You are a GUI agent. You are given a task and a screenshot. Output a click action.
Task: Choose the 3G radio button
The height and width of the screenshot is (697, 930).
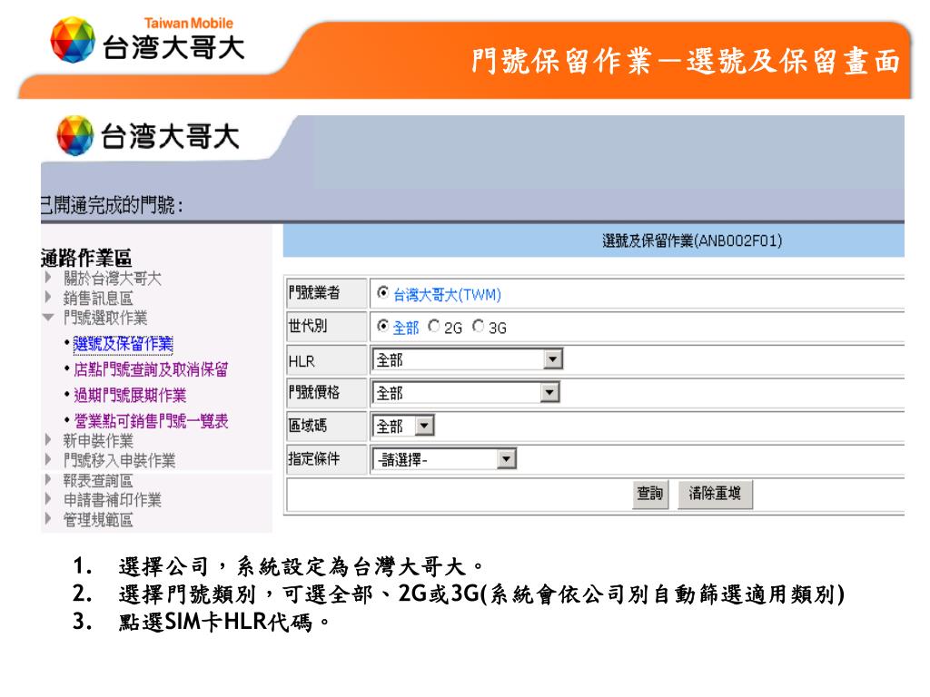[x=478, y=326]
